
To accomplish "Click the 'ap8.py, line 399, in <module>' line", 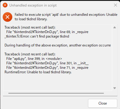I will [34, 59].
